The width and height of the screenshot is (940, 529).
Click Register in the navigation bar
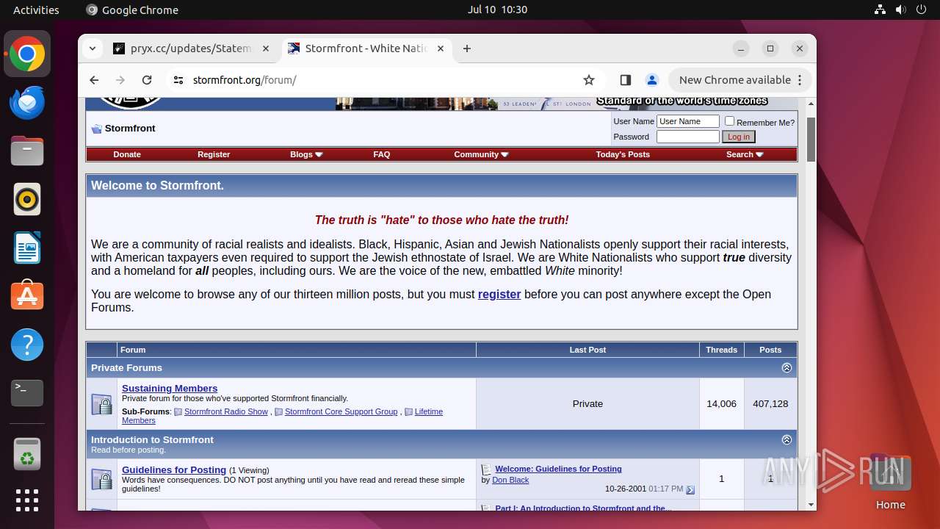point(214,154)
